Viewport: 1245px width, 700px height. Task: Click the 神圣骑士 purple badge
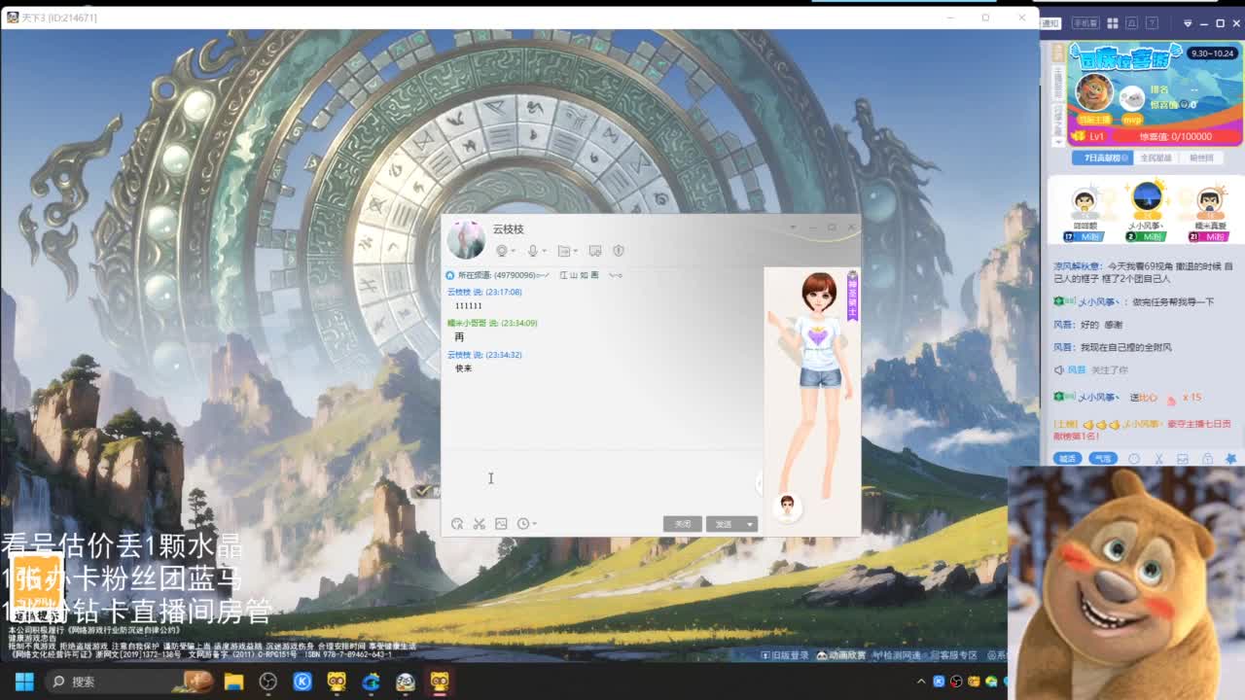(853, 296)
